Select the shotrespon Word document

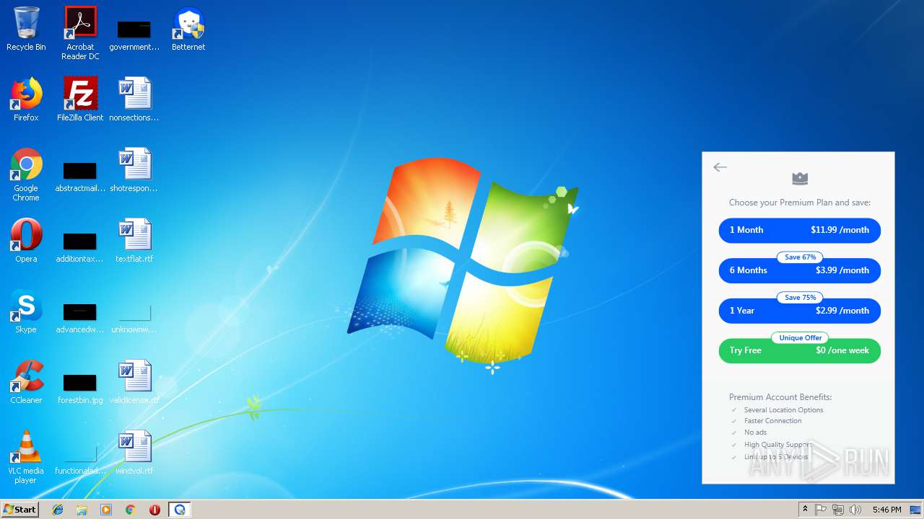click(134, 171)
